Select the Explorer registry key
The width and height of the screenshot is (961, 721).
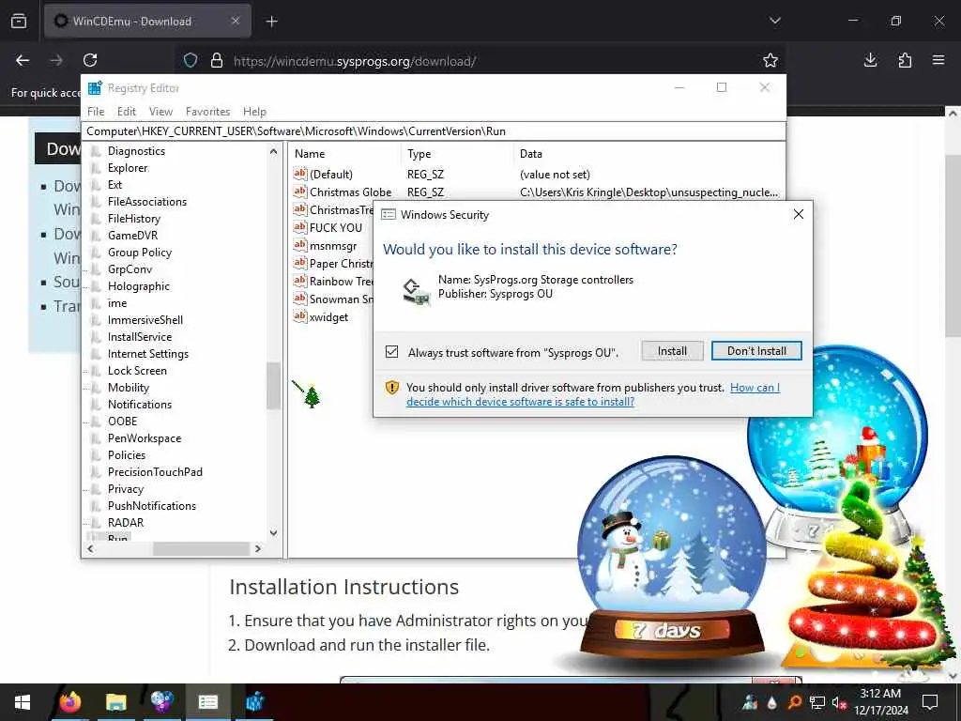[x=128, y=168]
